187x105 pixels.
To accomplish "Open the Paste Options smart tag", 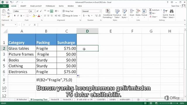I will pos(78,76).
